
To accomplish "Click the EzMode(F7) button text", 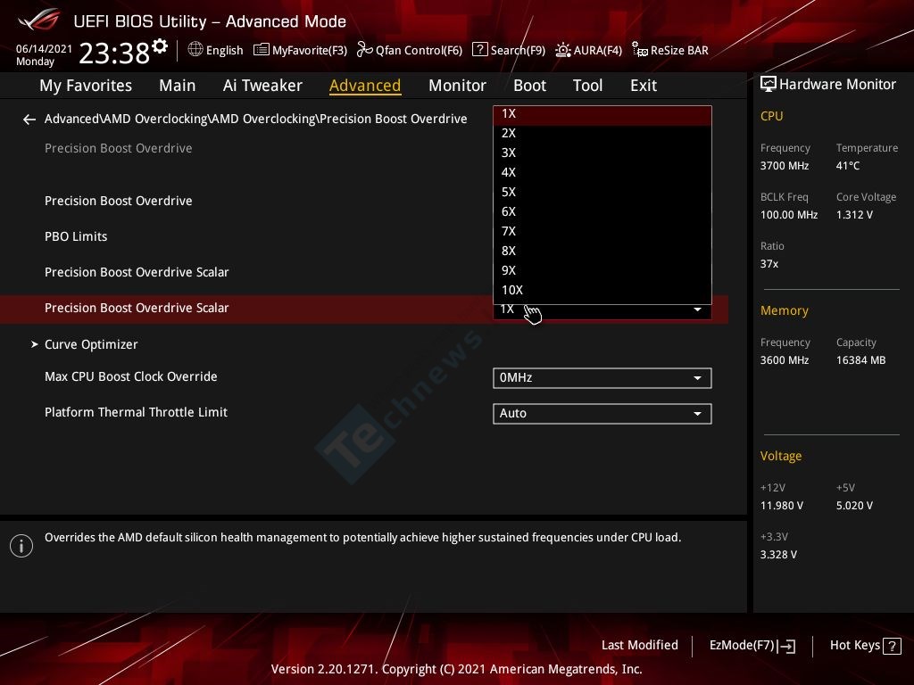I will [742, 646].
